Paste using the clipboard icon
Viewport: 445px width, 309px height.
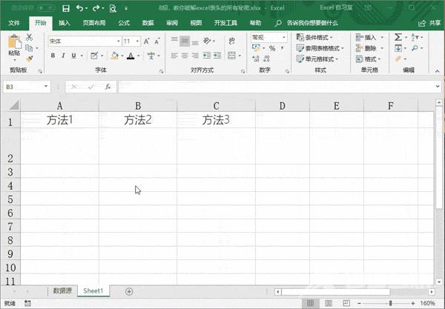(x=15, y=42)
